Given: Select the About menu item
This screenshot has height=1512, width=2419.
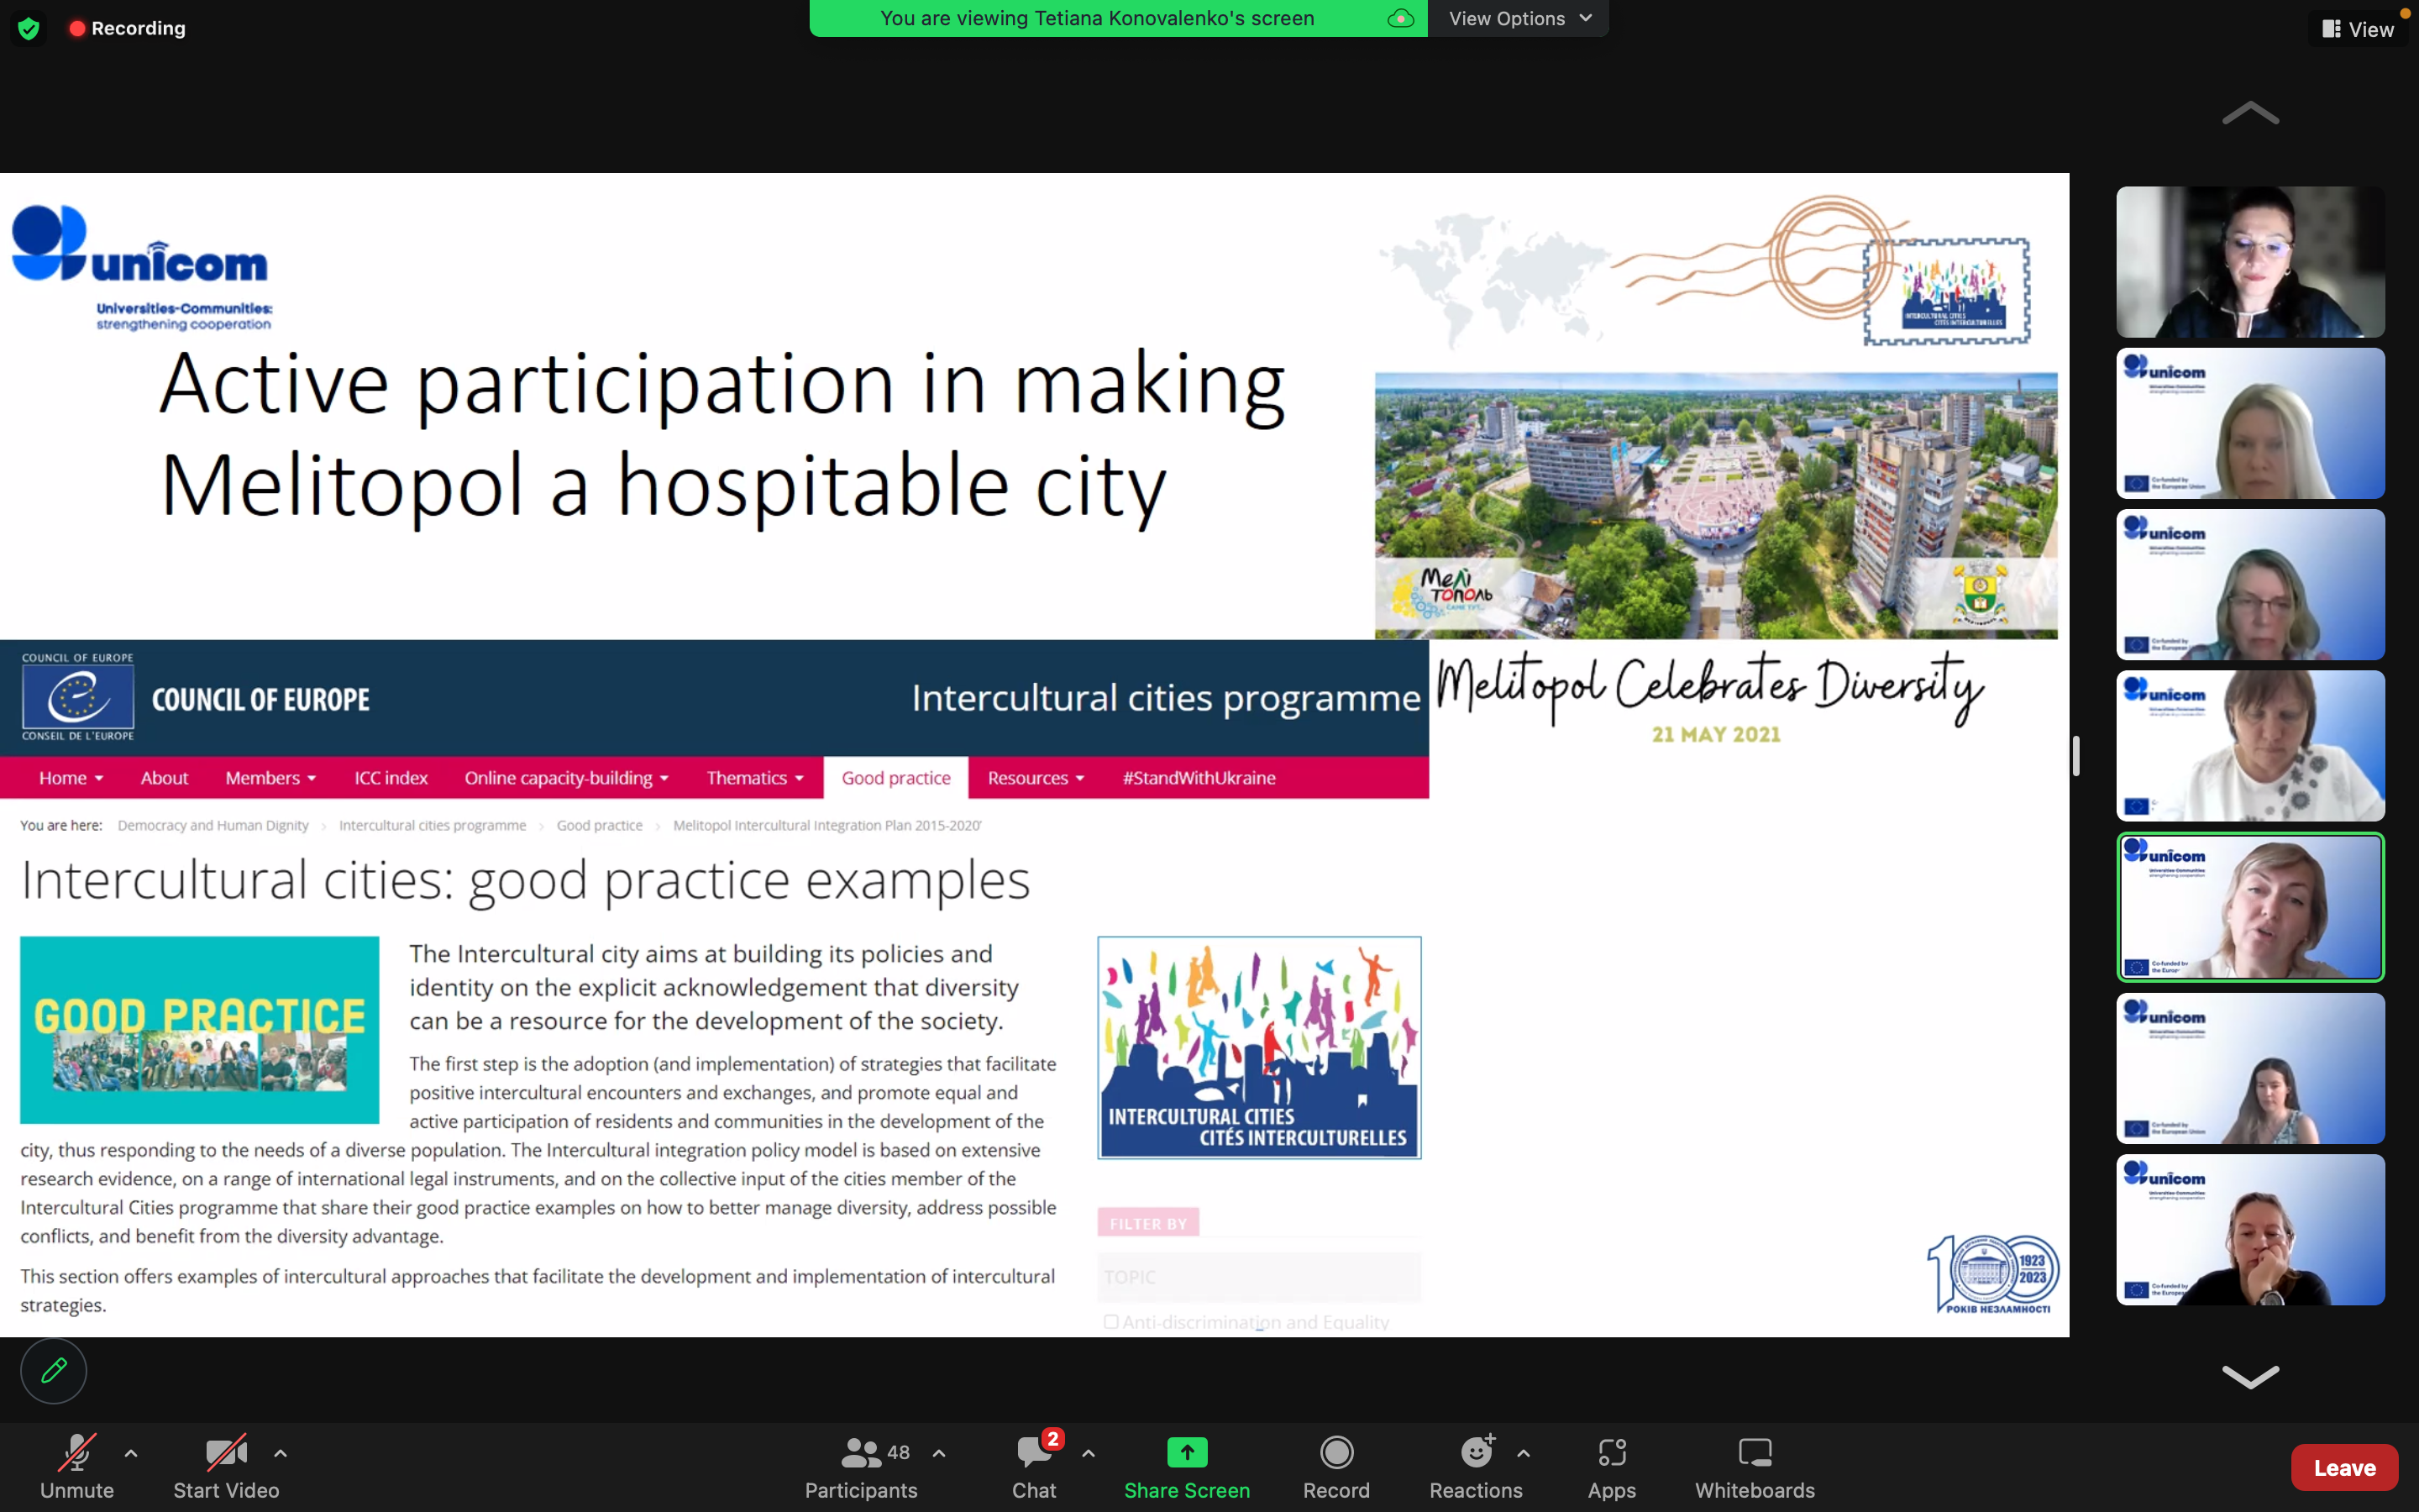Looking at the screenshot, I should pyautogui.click(x=164, y=778).
